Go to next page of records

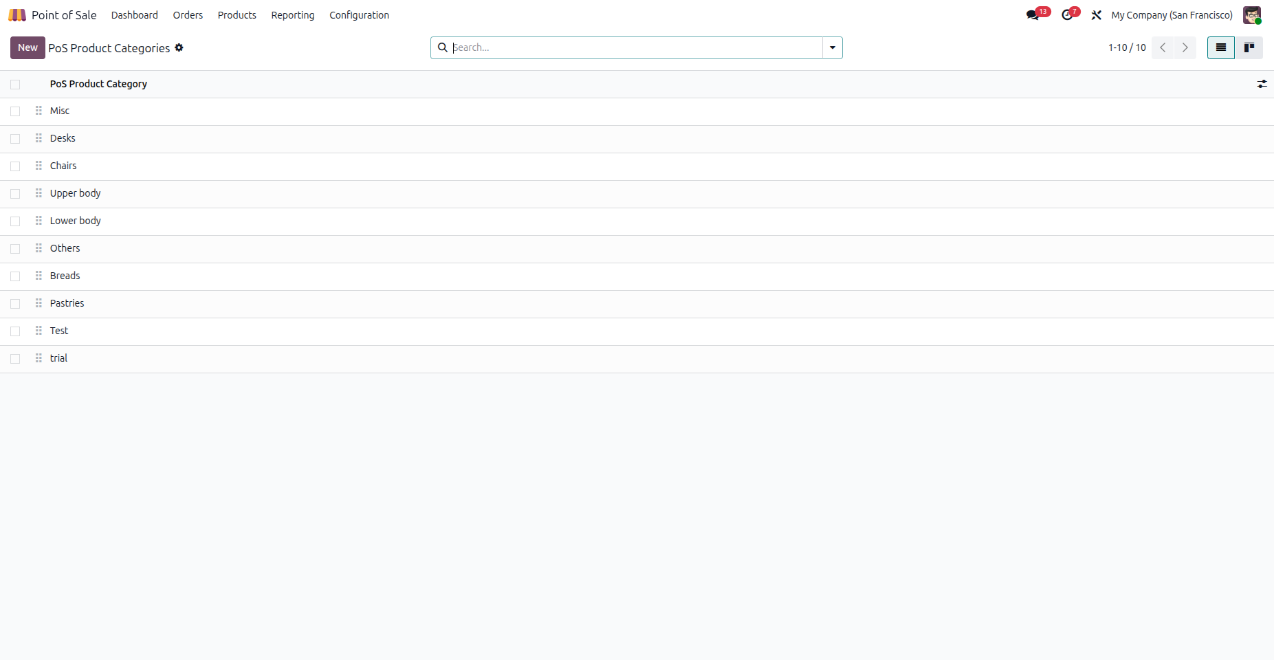tap(1185, 47)
